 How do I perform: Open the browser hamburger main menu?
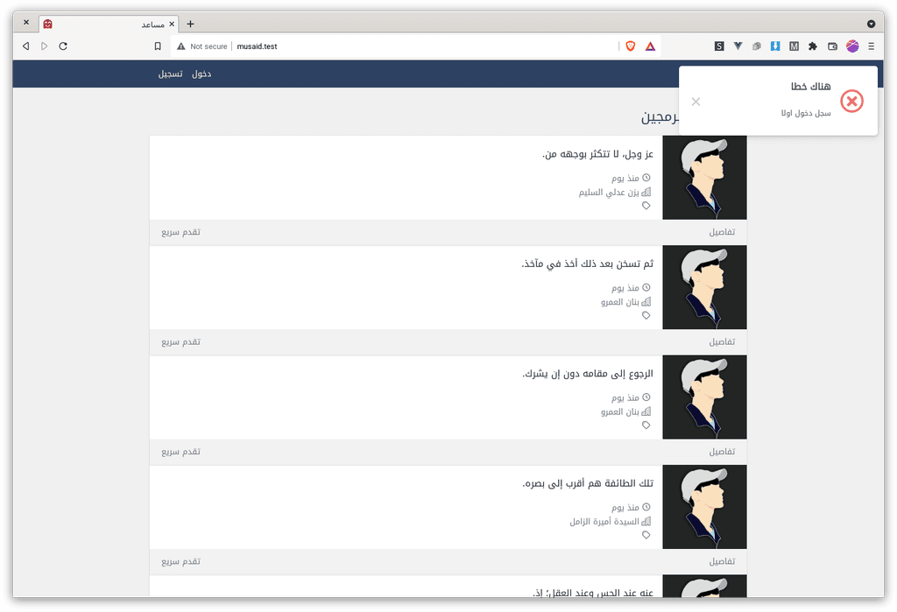(872, 46)
